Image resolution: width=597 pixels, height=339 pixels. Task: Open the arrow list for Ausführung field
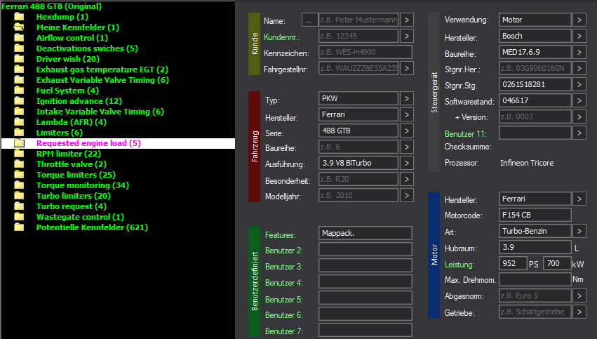407,163
